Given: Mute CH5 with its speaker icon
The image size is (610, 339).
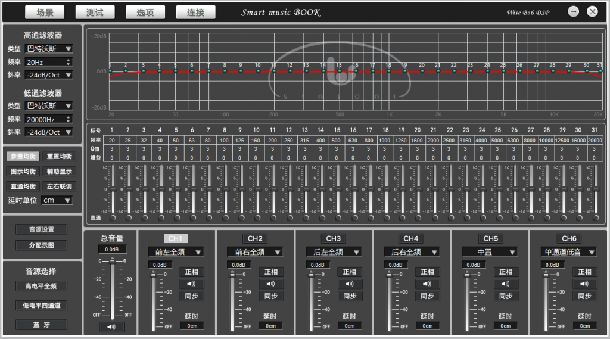Looking at the screenshot, I should 506,284.
